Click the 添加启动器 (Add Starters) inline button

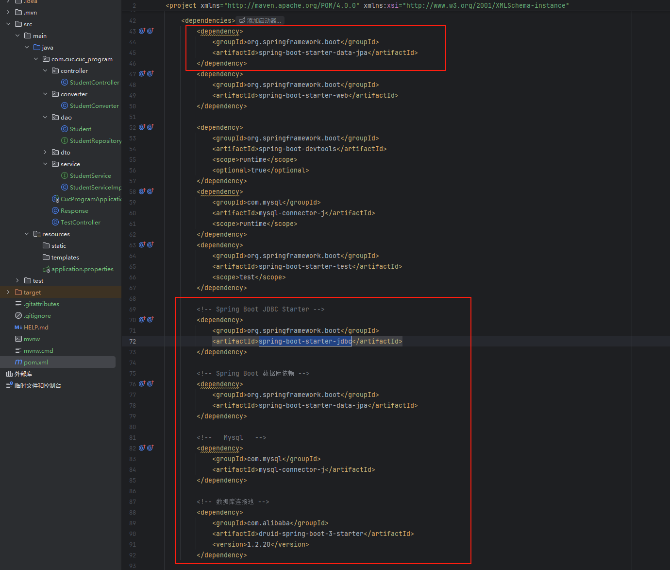click(x=260, y=20)
